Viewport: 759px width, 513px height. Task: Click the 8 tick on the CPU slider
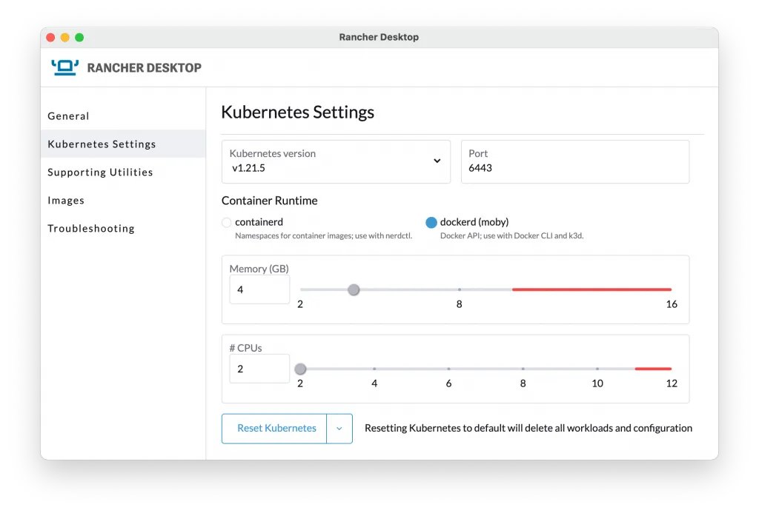coord(523,369)
